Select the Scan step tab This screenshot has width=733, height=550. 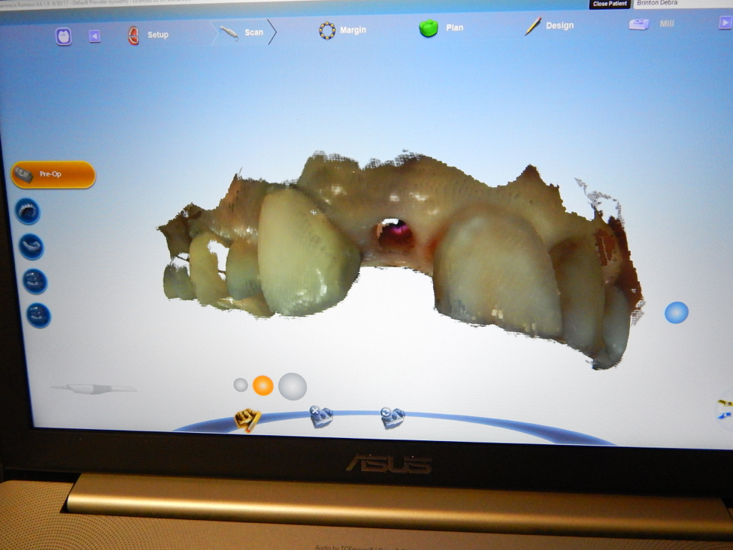tap(244, 32)
